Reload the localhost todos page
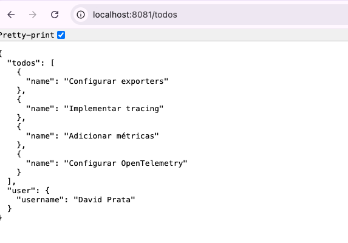 click(55, 15)
